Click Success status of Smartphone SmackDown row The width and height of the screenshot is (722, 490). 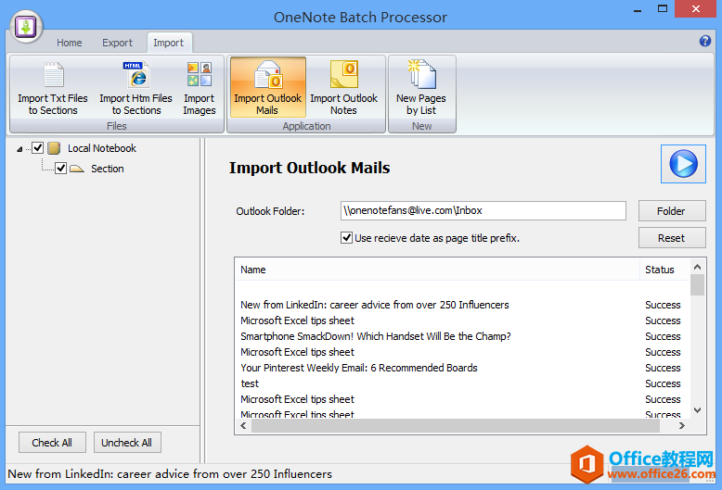click(663, 336)
